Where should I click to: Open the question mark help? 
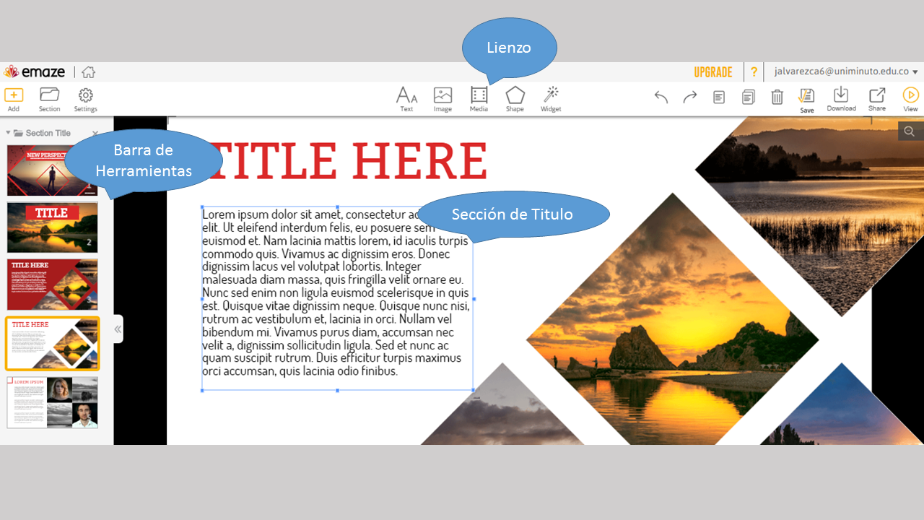coord(754,72)
